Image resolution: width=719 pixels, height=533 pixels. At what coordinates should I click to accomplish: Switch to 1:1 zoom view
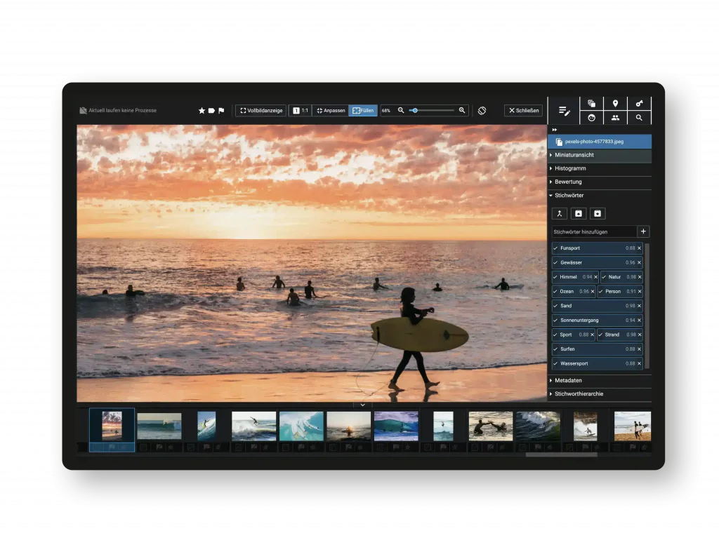[x=301, y=111]
